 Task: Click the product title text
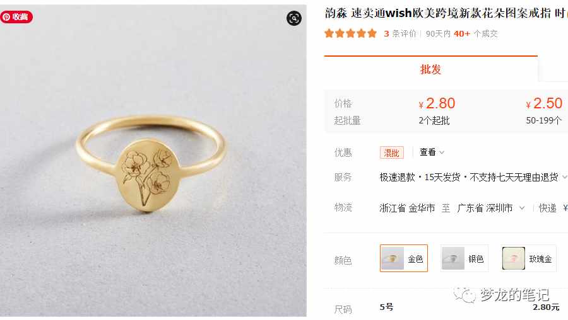click(x=446, y=13)
